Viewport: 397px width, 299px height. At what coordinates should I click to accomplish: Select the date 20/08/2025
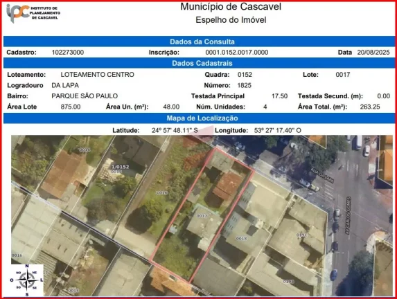click(373, 53)
